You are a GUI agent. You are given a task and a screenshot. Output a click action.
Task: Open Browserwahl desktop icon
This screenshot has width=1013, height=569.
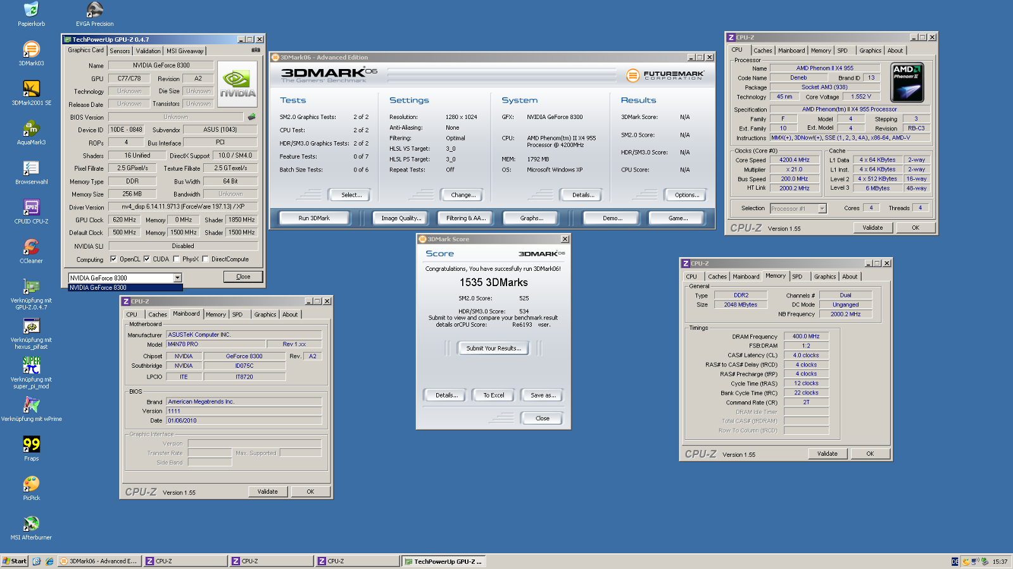coord(31,172)
